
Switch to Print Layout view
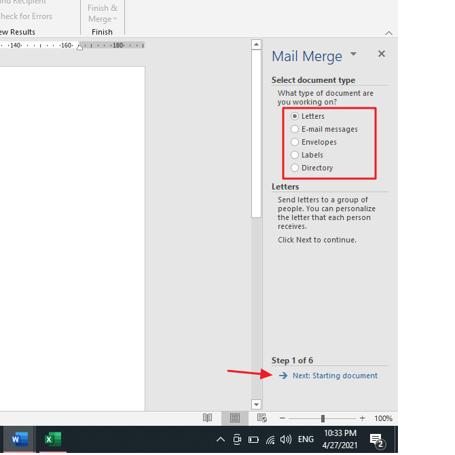234,418
